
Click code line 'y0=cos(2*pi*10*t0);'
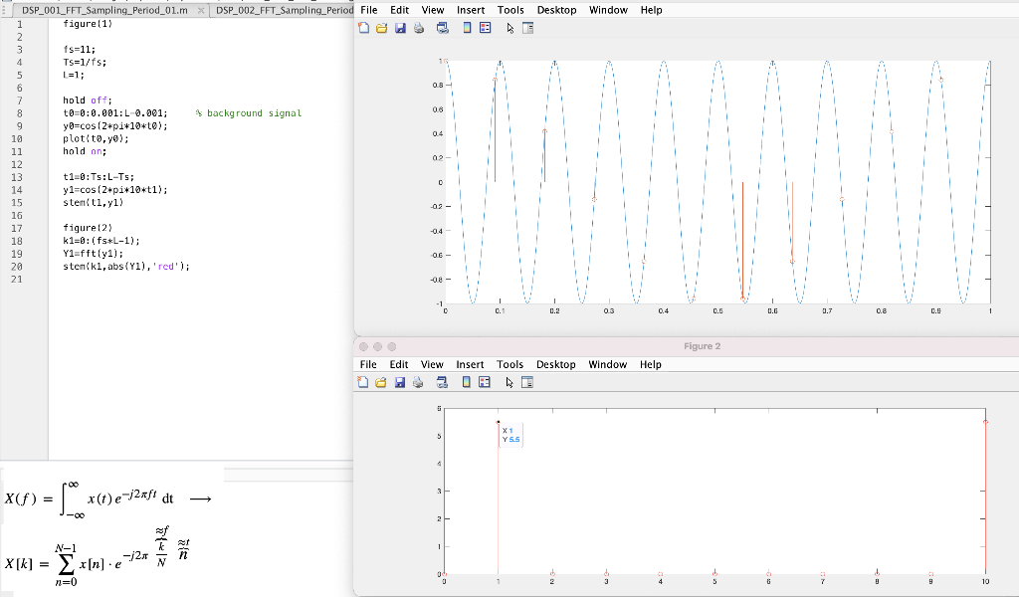[x=115, y=126]
